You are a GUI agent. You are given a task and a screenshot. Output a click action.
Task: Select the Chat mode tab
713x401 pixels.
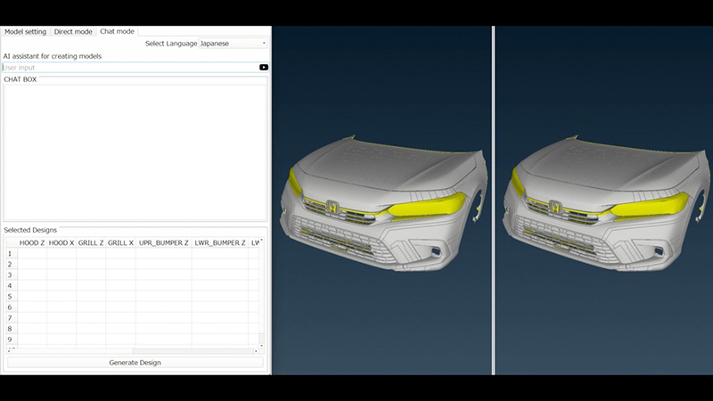[117, 31]
